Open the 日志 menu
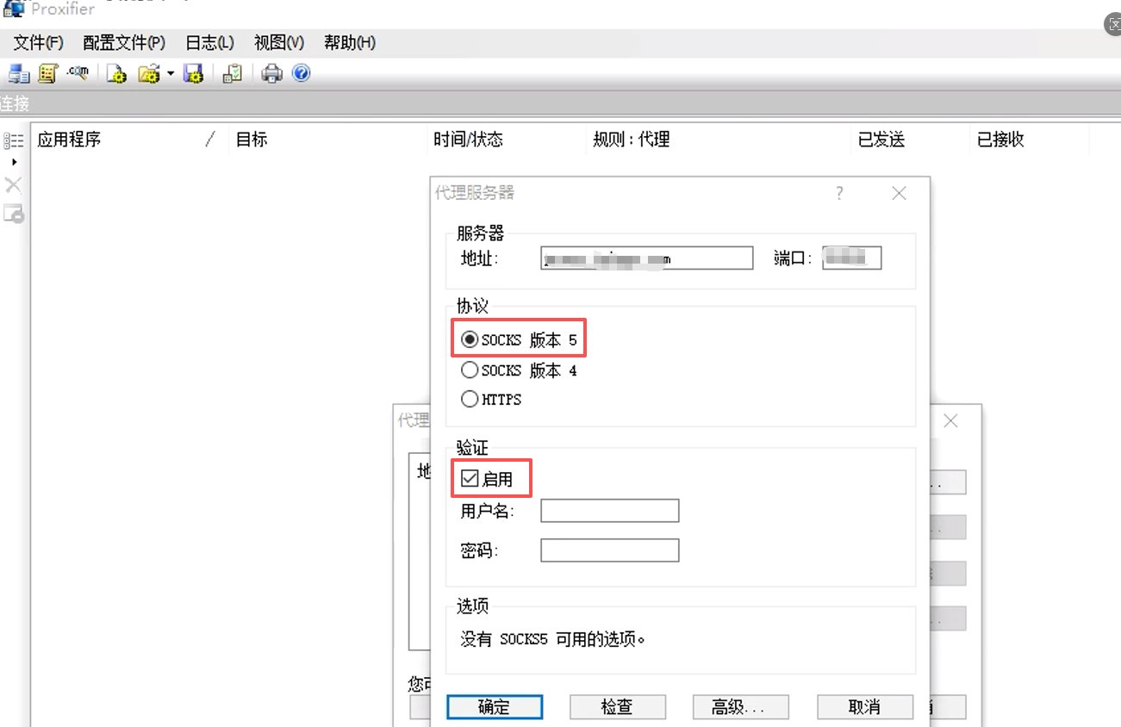 [208, 42]
